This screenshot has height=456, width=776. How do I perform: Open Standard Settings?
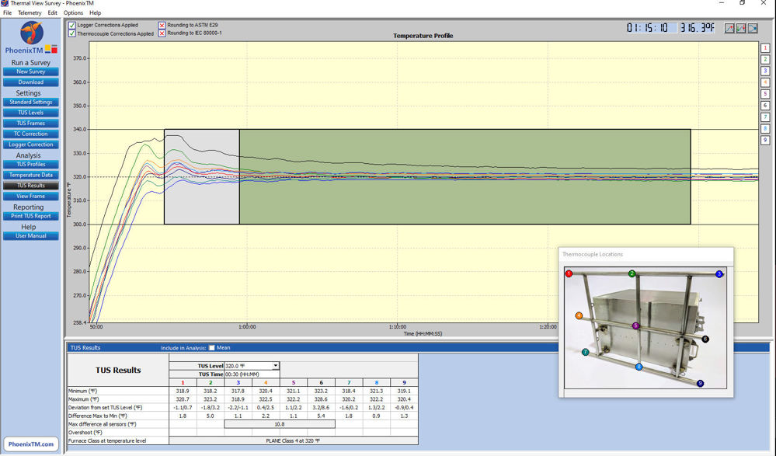point(31,102)
